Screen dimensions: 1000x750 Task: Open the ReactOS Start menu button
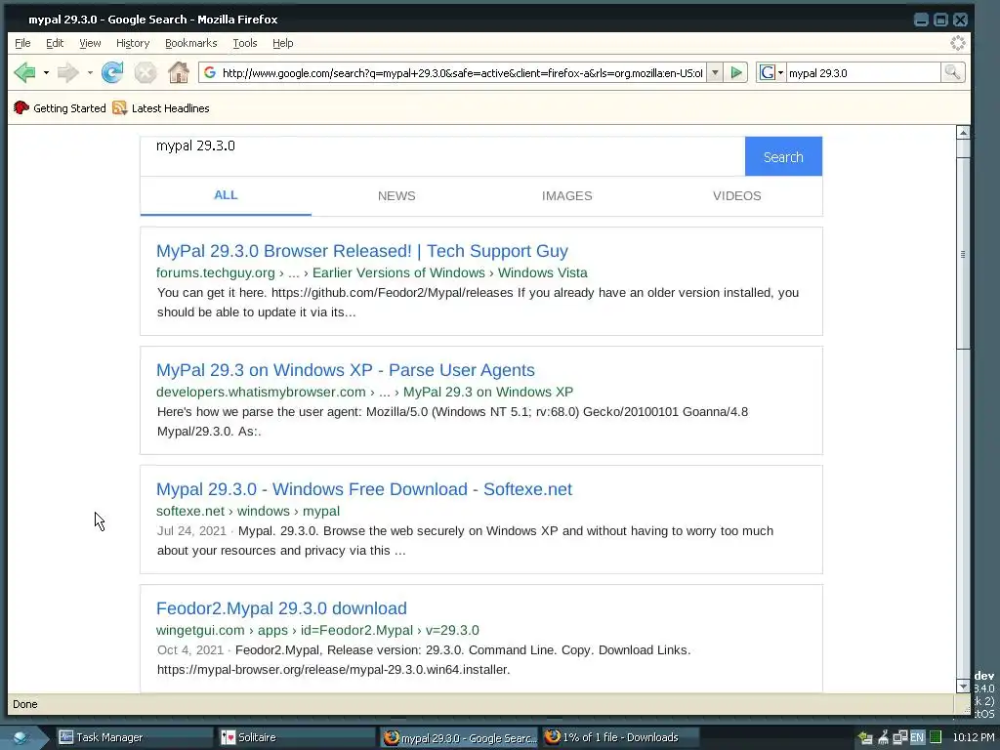22,737
